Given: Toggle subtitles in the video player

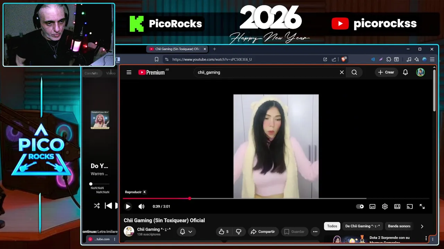Looking at the screenshot, I should coord(372,206).
